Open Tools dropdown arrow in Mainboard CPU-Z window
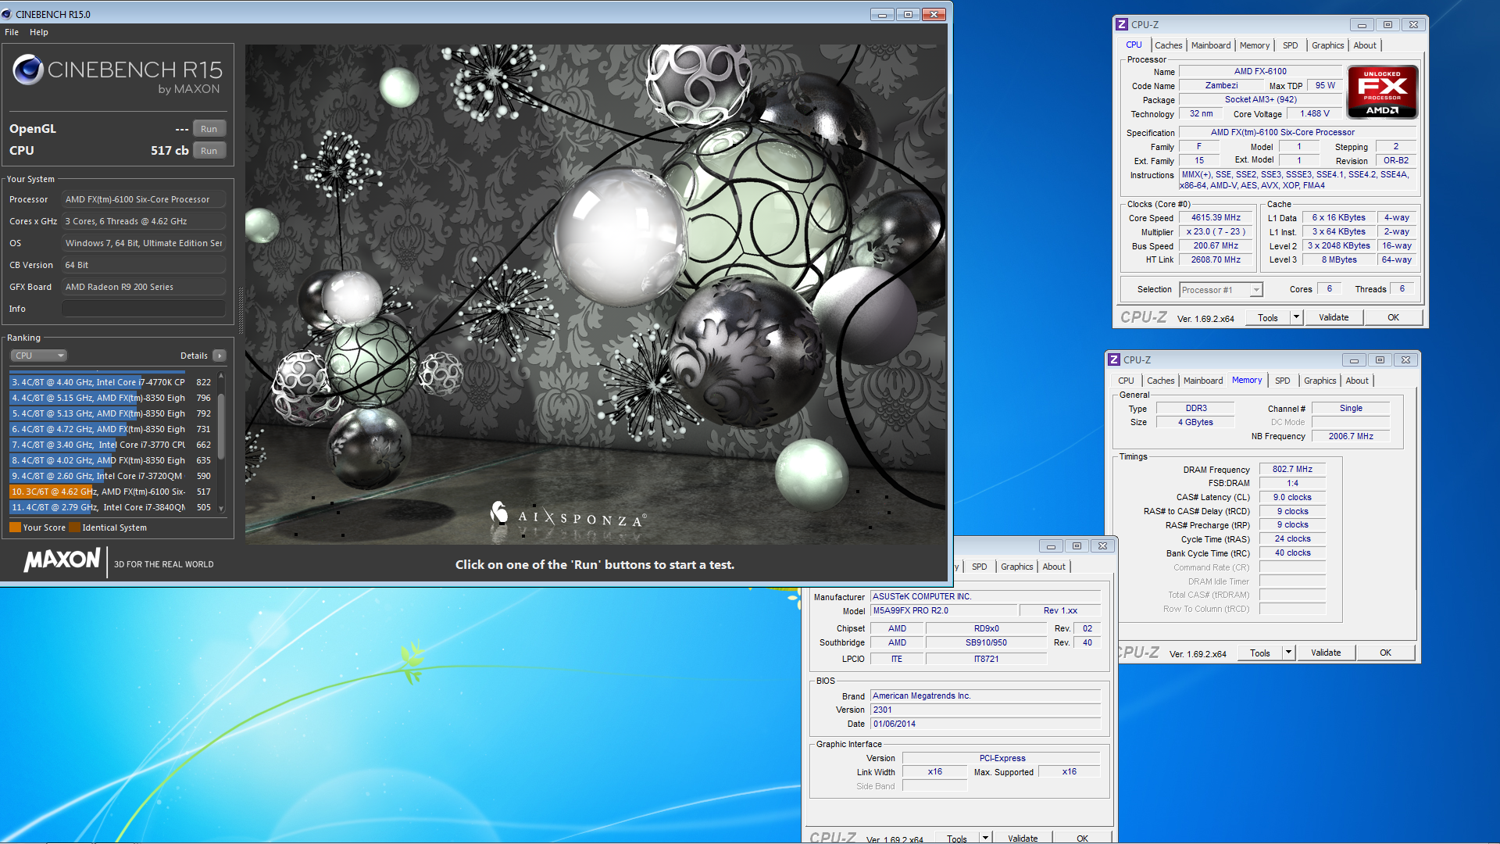 (x=985, y=839)
